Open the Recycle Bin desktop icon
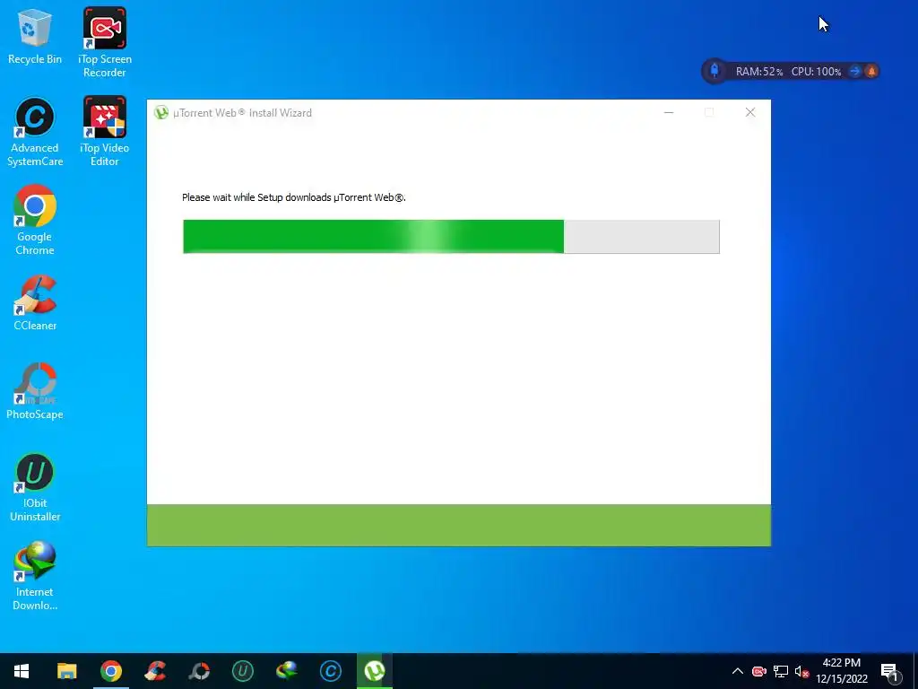This screenshot has height=689, width=918. click(35, 36)
